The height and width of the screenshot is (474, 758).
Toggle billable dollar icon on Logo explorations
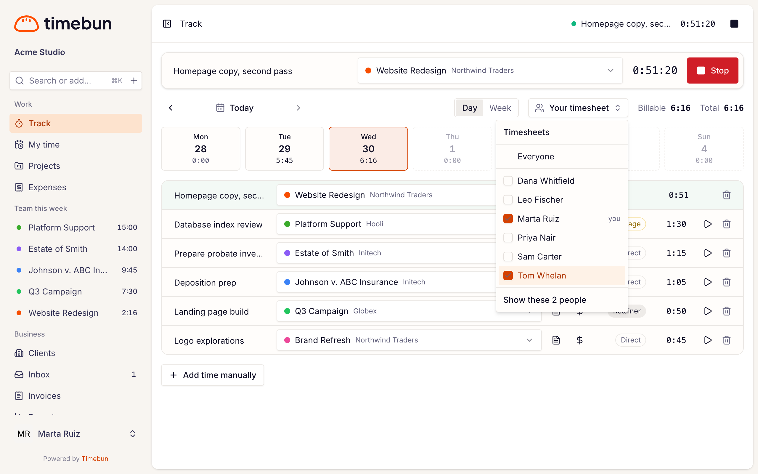[580, 340]
